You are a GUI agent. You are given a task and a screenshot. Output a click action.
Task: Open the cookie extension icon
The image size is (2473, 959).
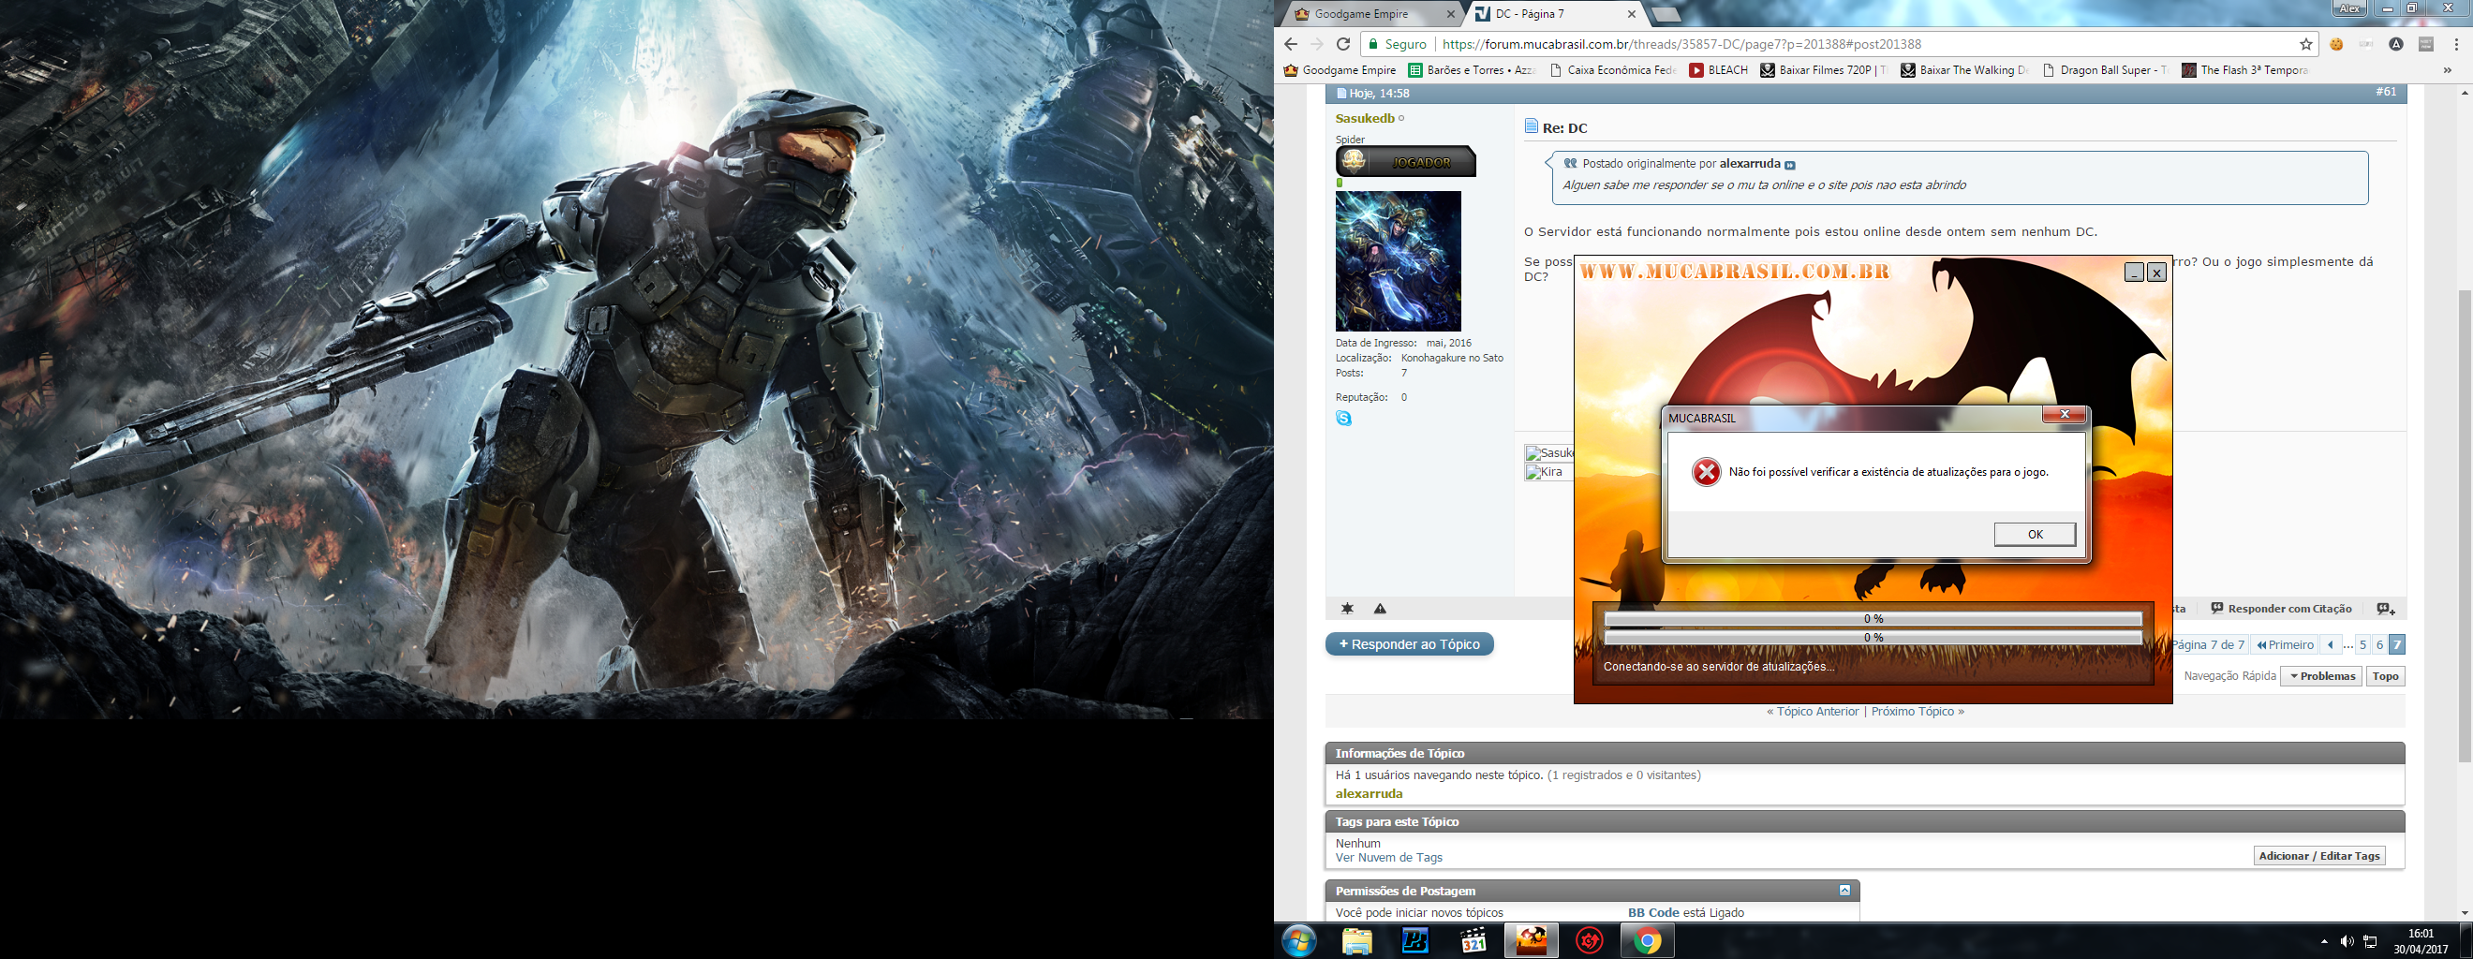(2336, 44)
